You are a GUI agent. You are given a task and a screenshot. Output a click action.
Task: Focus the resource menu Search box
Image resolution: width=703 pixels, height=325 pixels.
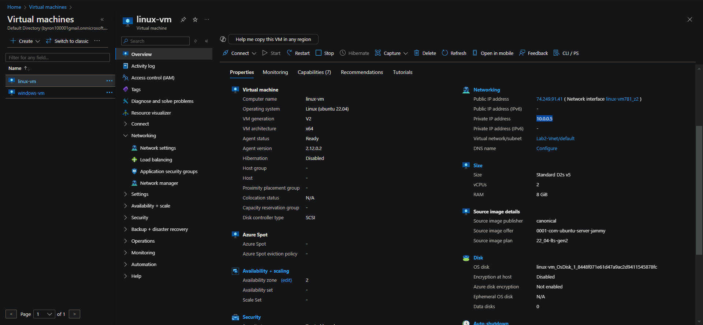[155, 41]
